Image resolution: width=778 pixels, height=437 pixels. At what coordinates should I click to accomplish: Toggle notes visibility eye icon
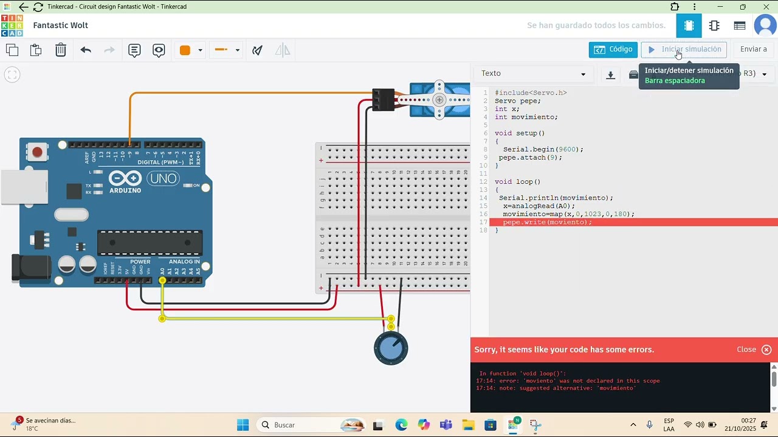coord(159,50)
